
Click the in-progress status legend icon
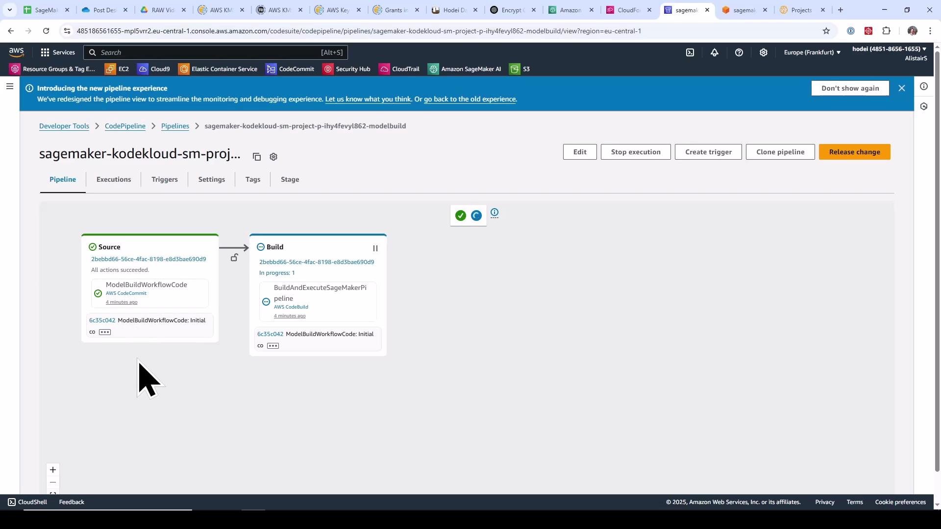coord(476,216)
